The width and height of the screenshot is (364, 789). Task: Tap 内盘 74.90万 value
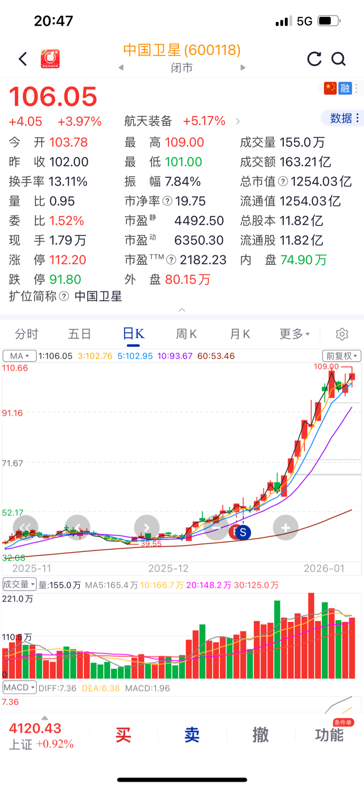tap(304, 260)
